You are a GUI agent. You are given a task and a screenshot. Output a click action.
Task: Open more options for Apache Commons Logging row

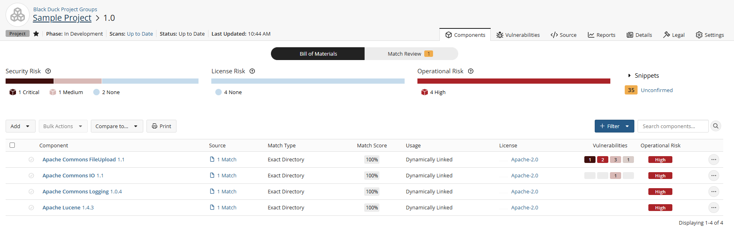(x=714, y=191)
